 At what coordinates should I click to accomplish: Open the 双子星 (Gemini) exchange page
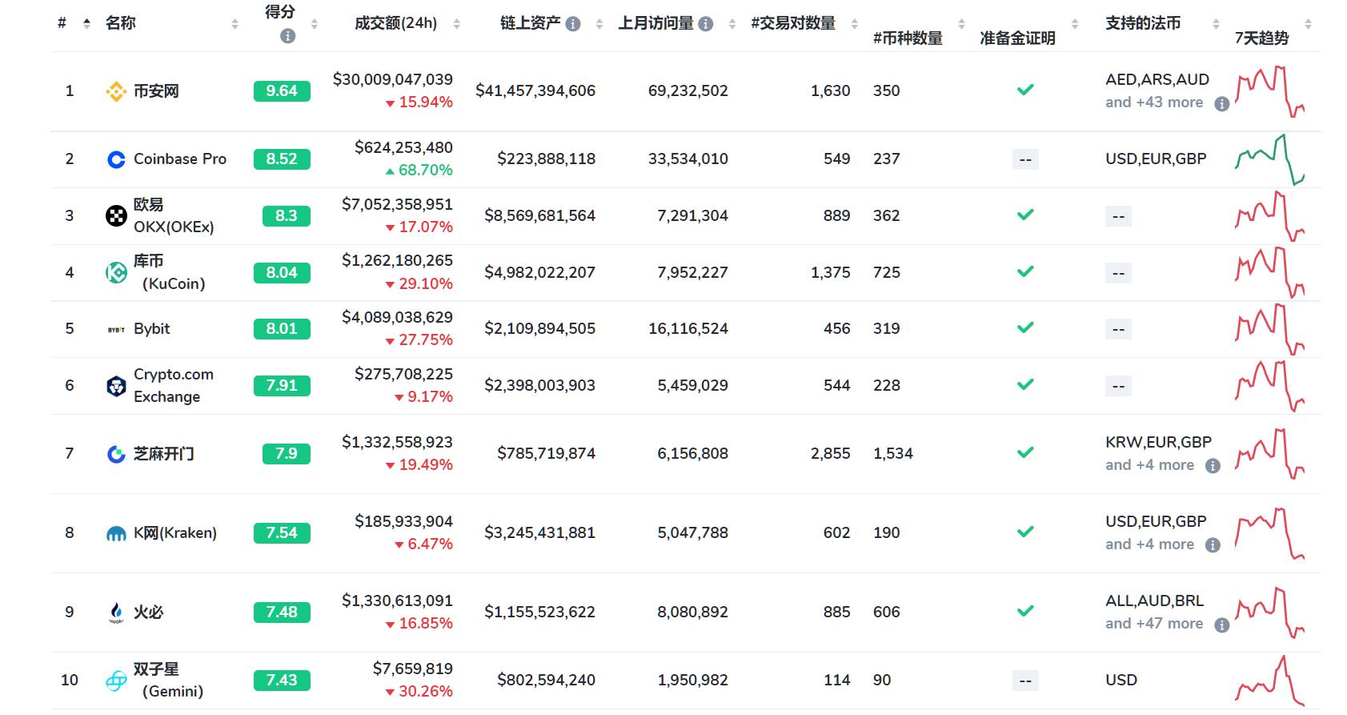[169, 681]
